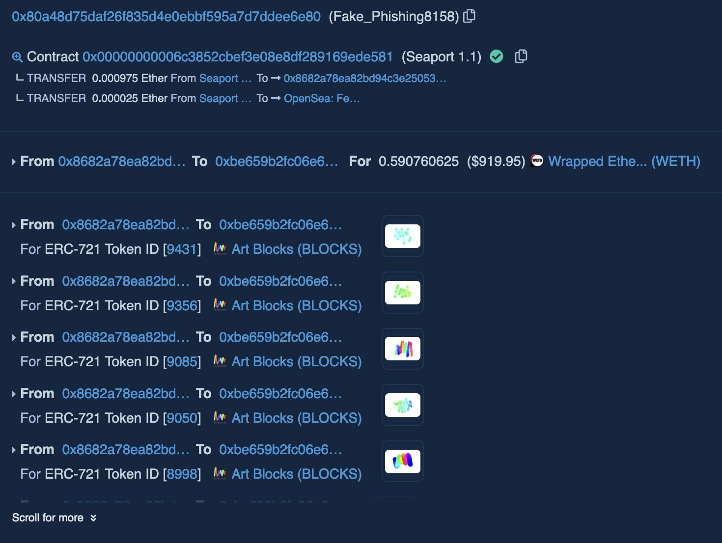Image resolution: width=722 pixels, height=543 pixels.
Task: Open the OpenSea: Fe… recipient link
Action: (322, 98)
